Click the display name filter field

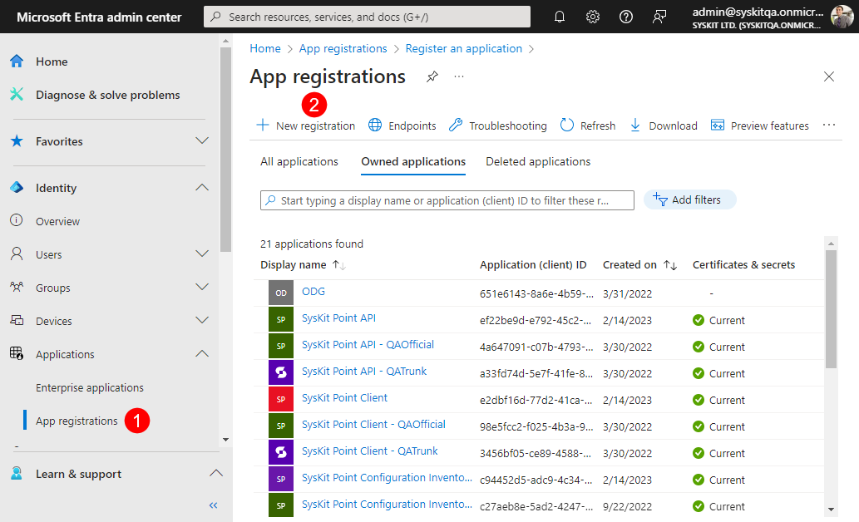447,199
